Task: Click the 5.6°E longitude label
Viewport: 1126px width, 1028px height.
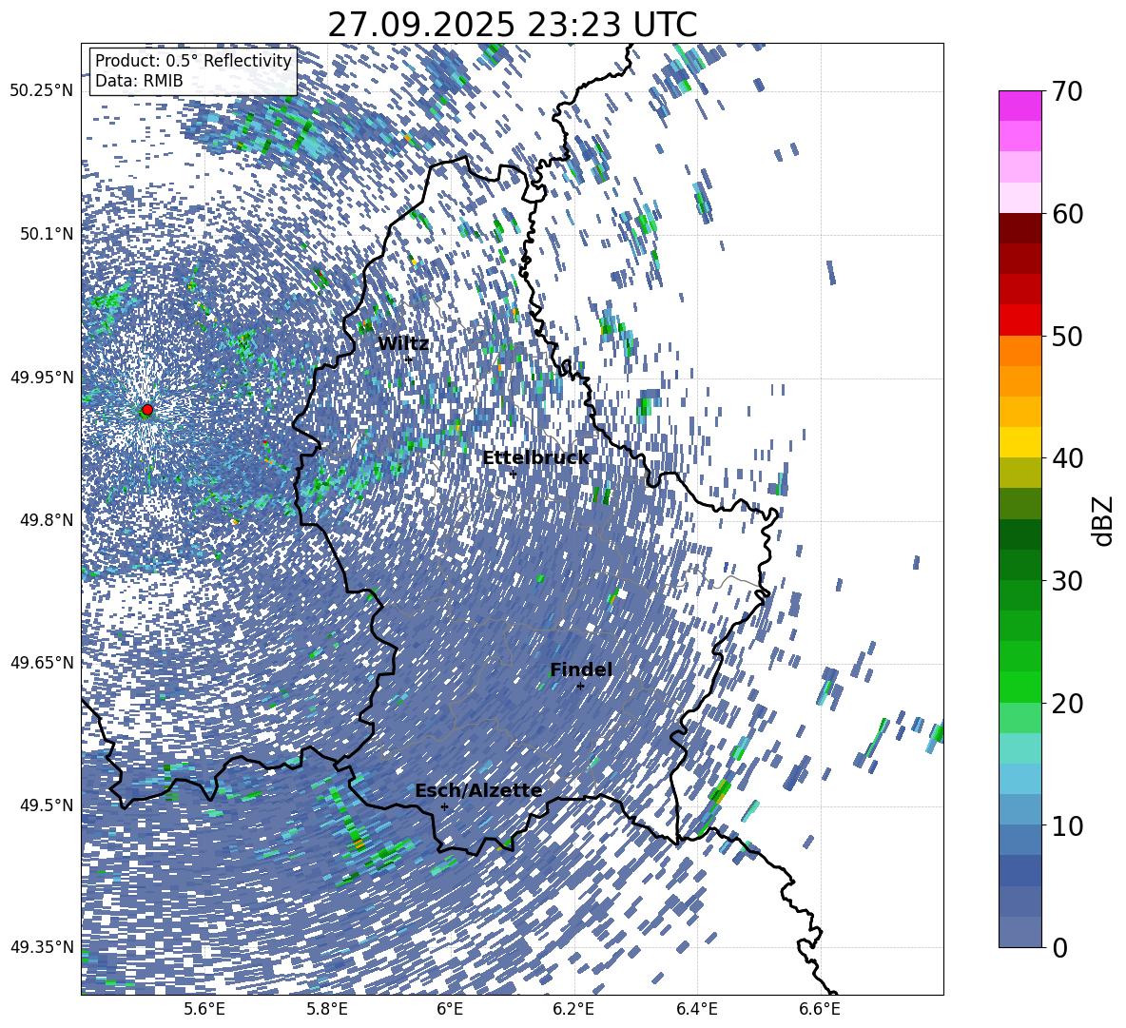Action: coord(204,1009)
